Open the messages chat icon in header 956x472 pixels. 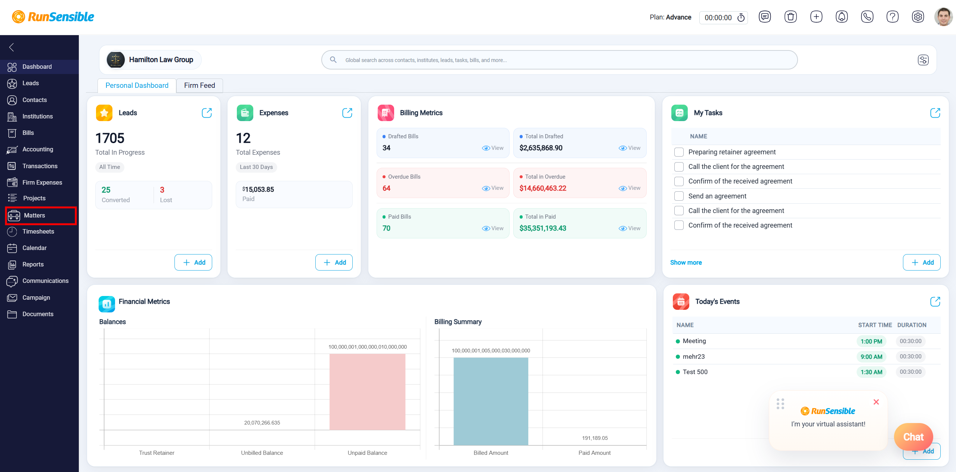pos(765,17)
